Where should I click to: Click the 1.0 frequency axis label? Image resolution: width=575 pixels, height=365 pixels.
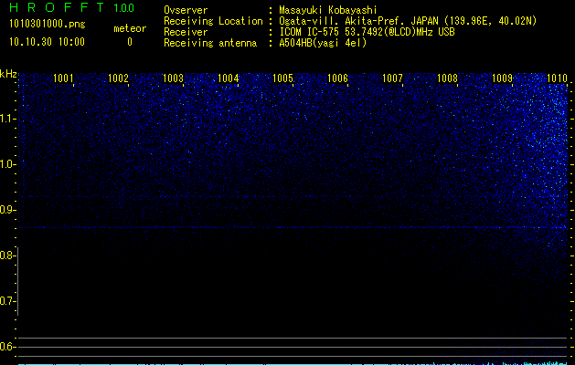point(7,164)
